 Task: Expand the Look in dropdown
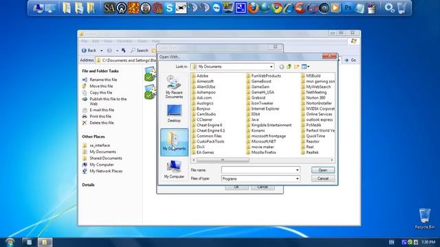tap(271, 67)
